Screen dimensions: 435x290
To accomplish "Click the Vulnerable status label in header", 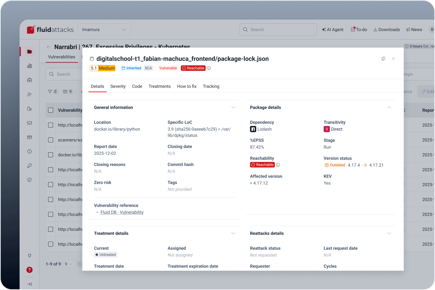I will 168,68.
